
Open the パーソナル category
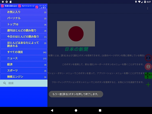click(24, 18)
